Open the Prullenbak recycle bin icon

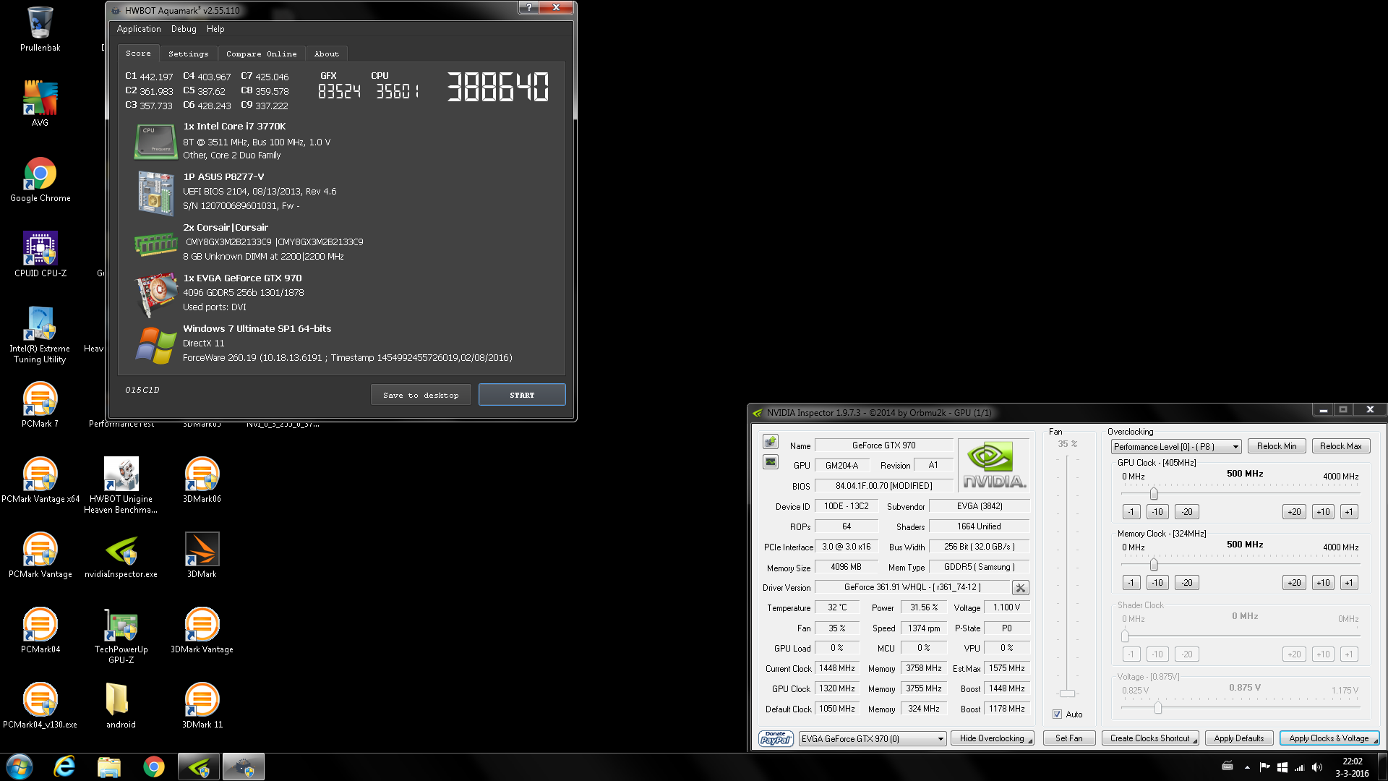click(x=40, y=29)
